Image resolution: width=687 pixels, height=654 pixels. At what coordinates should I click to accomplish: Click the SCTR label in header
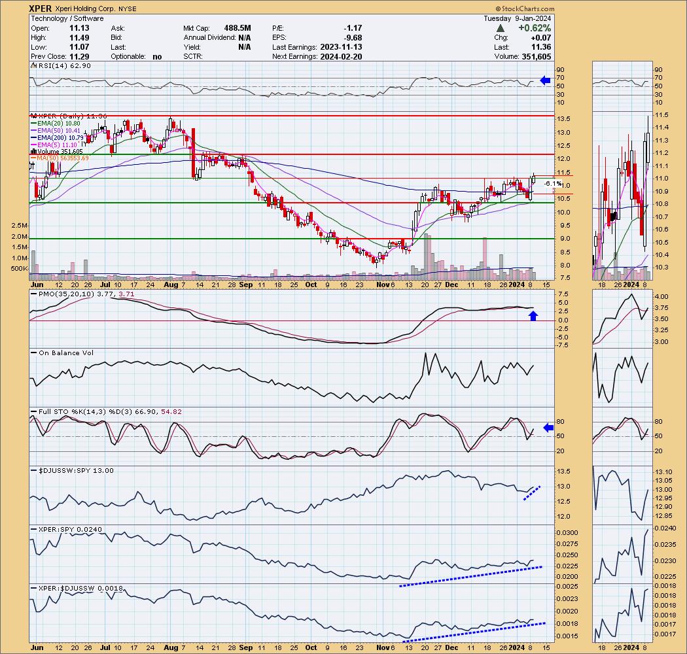[x=193, y=56]
